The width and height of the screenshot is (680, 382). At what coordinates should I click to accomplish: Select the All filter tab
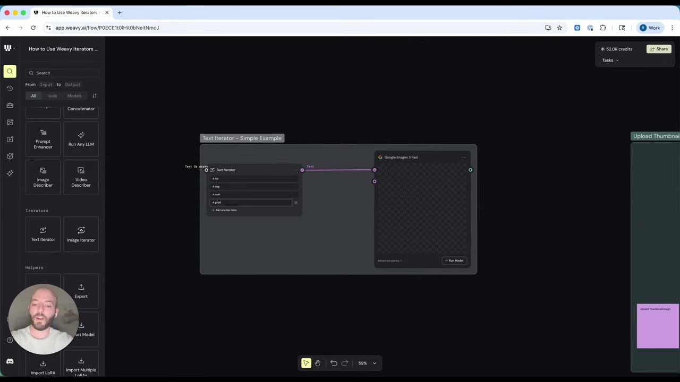point(33,95)
